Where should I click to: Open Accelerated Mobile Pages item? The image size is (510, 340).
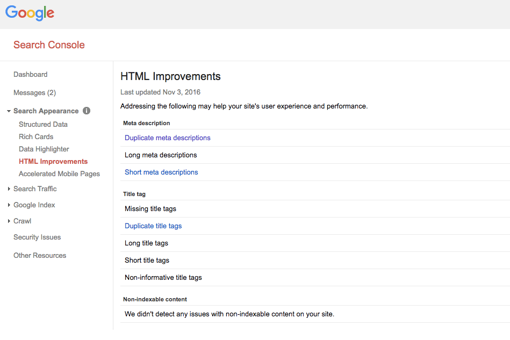point(59,173)
